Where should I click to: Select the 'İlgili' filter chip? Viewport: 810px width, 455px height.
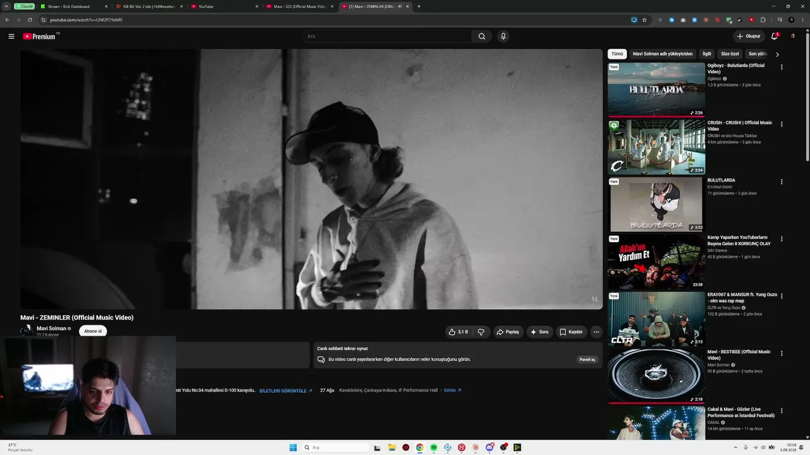[707, 54]
